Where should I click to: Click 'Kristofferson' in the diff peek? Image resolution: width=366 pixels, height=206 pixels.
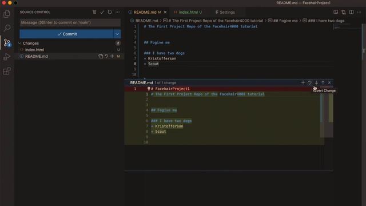[169, 126]
